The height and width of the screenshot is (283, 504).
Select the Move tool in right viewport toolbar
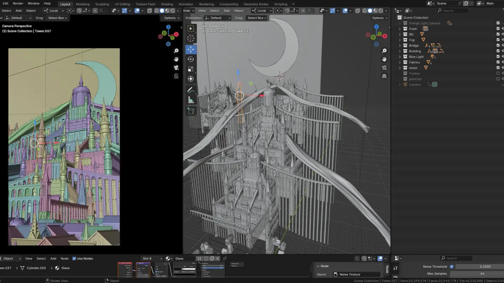point(191,49)
